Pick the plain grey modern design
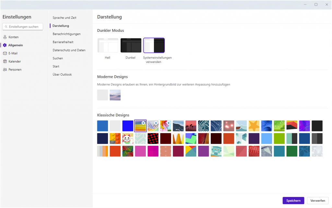The width and height of the screenshot is (332, 208). 102,95
